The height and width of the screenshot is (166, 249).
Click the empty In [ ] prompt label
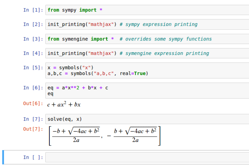33,157
